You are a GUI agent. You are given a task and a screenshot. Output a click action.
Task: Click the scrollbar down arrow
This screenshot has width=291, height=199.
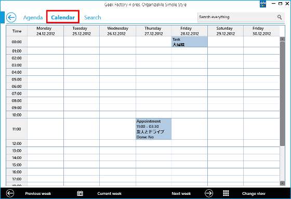click(282, 183)
